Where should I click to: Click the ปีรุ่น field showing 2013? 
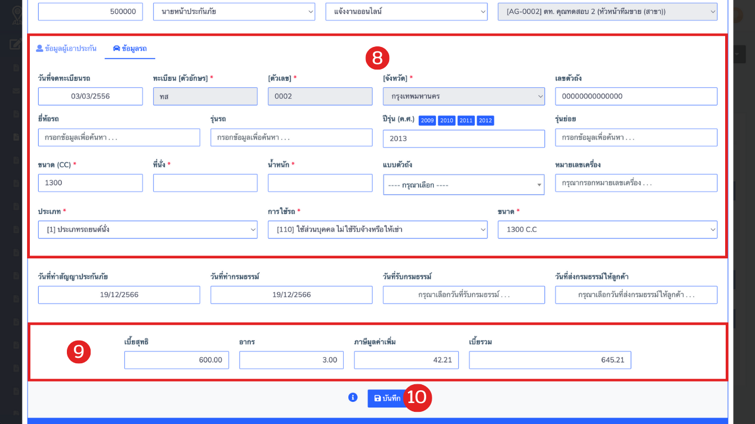[x=464, y=139]
